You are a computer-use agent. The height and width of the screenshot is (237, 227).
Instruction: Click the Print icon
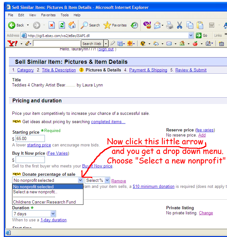coord(170,25)
